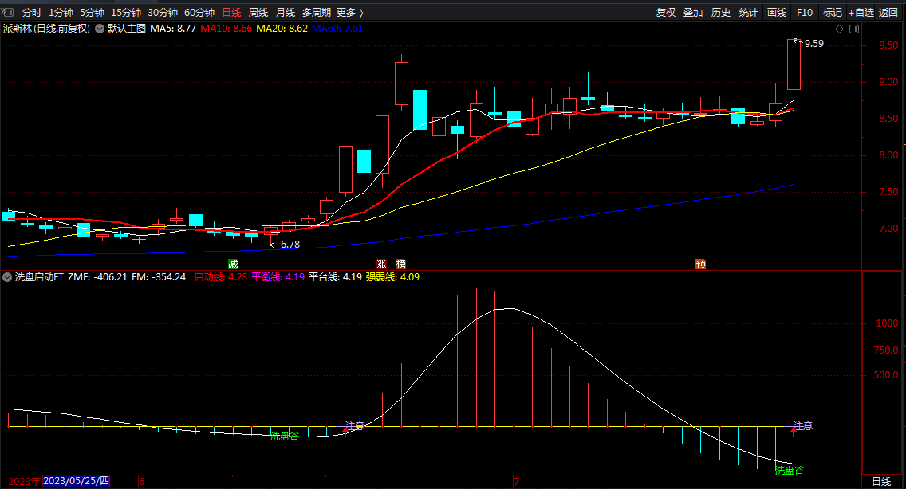The height and width of the screenshot is (489, 906).
Task: Click the top-left panel collapse icon
Action: pos(9,12)
